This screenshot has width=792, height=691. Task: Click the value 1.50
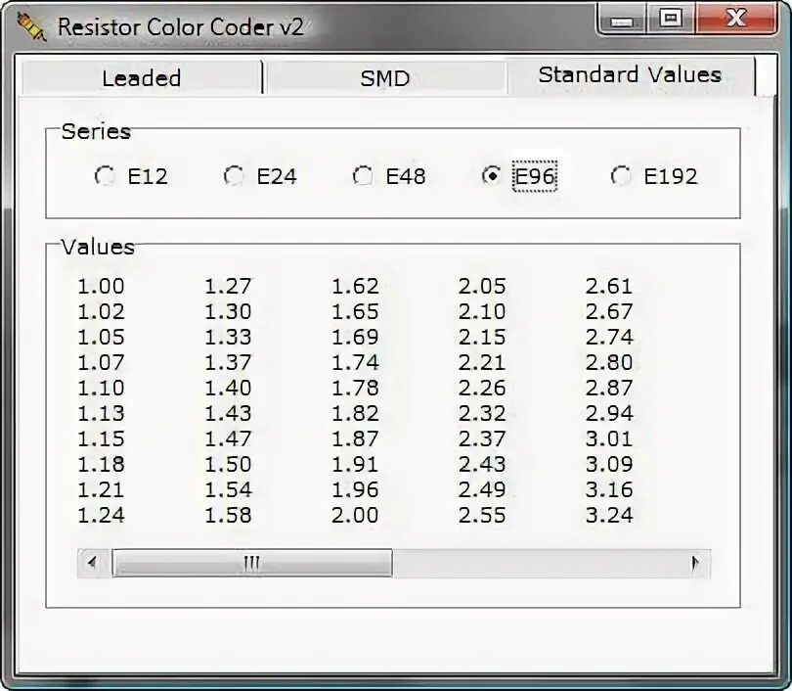click(x=228, y=464)
